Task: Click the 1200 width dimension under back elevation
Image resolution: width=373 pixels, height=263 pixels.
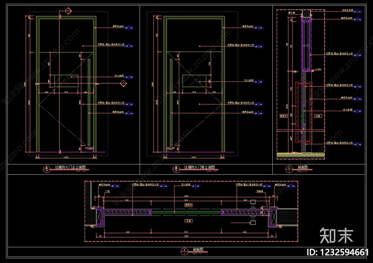Action: [194, 157]
